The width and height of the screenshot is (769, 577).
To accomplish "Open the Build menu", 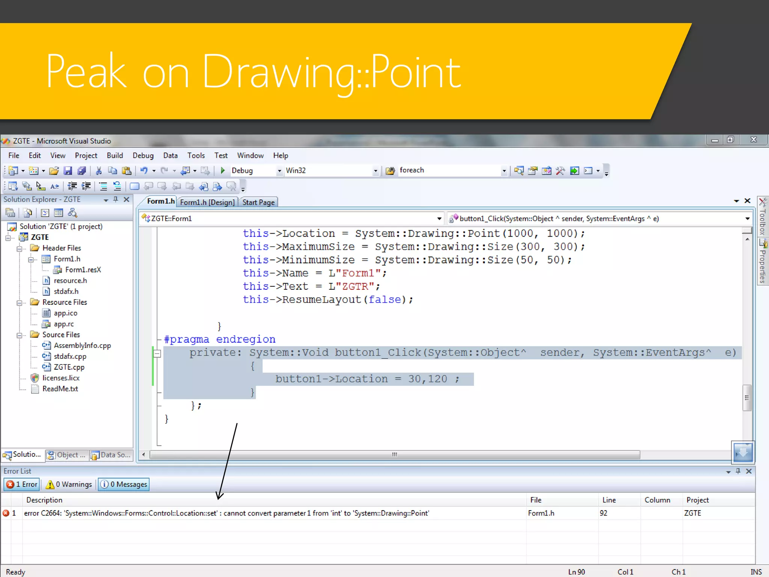I will [x=115, y=156].
